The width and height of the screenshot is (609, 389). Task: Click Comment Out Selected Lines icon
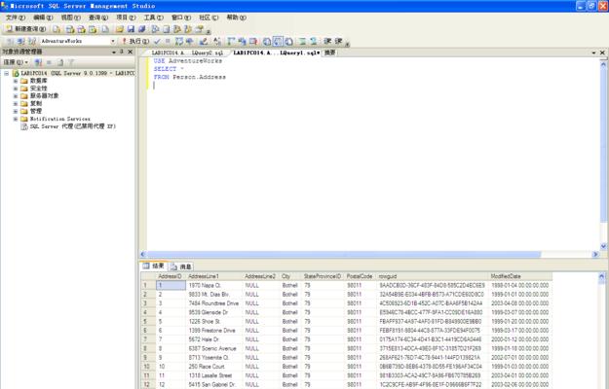coord(302,41)
